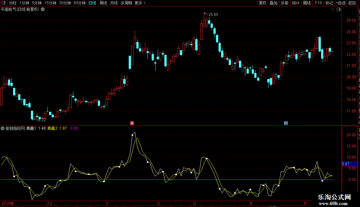The width and height of the screenshot is (360, 207).
Task: Add stock with +自选 button
Action: tap(341, 3)
